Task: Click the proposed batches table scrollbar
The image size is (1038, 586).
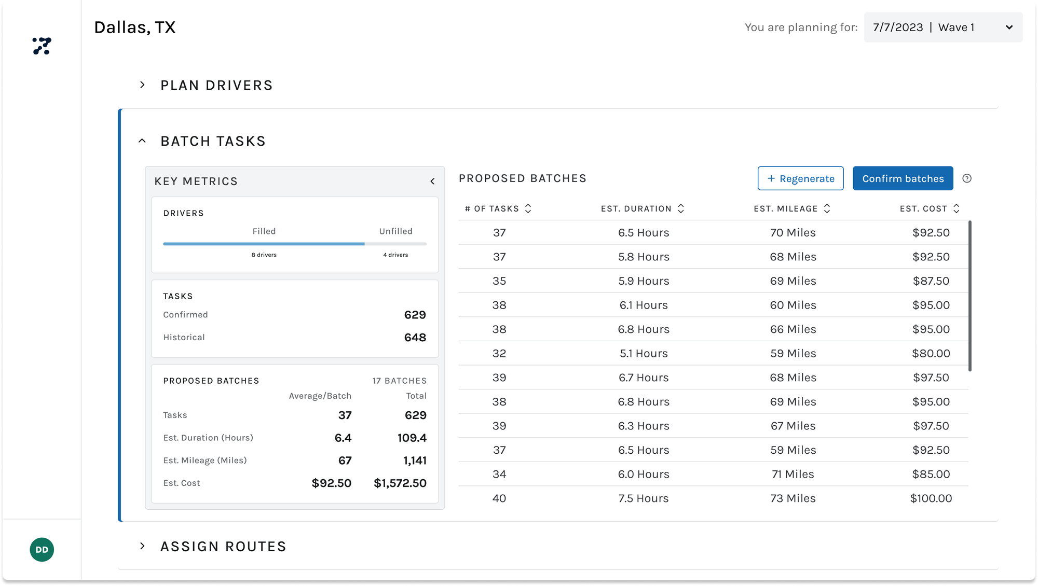Action: (969, 296)
